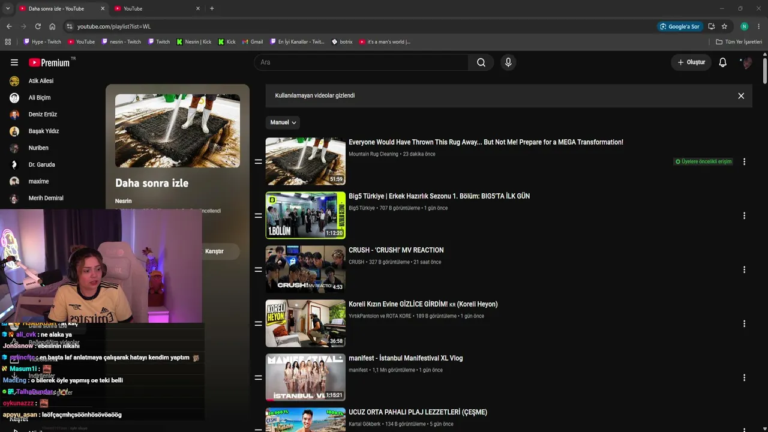Open 'Koreli Kızın Evine GİZLİCE GİRDİM!' video title
The image size is (768, 432).
click(x=423, y=304)
